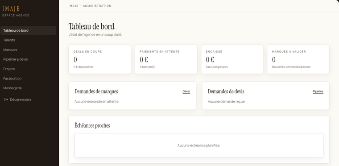339x166 pixels.
Task: Click "L'état de l'agence en un coup d'œil."
Action: (95, 35)
